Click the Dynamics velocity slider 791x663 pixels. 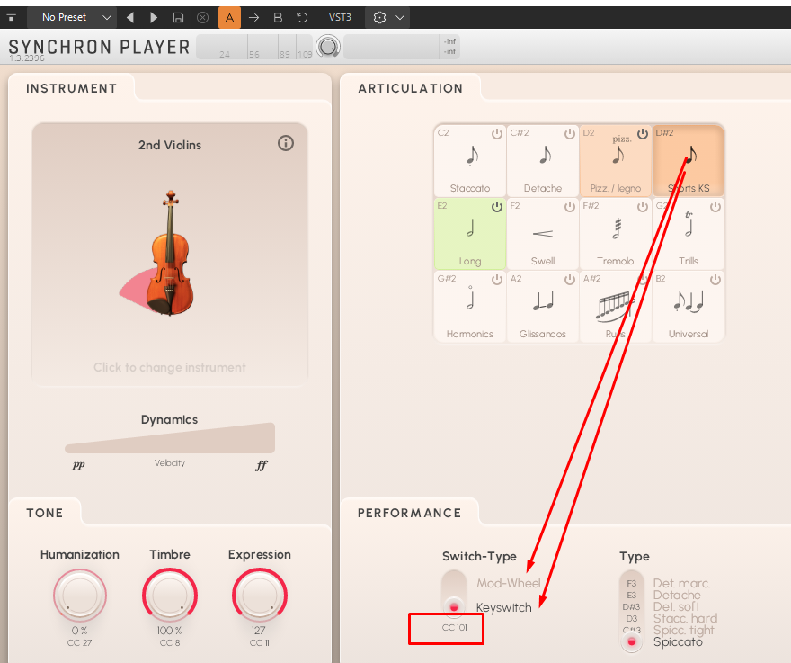pos(170,438)
